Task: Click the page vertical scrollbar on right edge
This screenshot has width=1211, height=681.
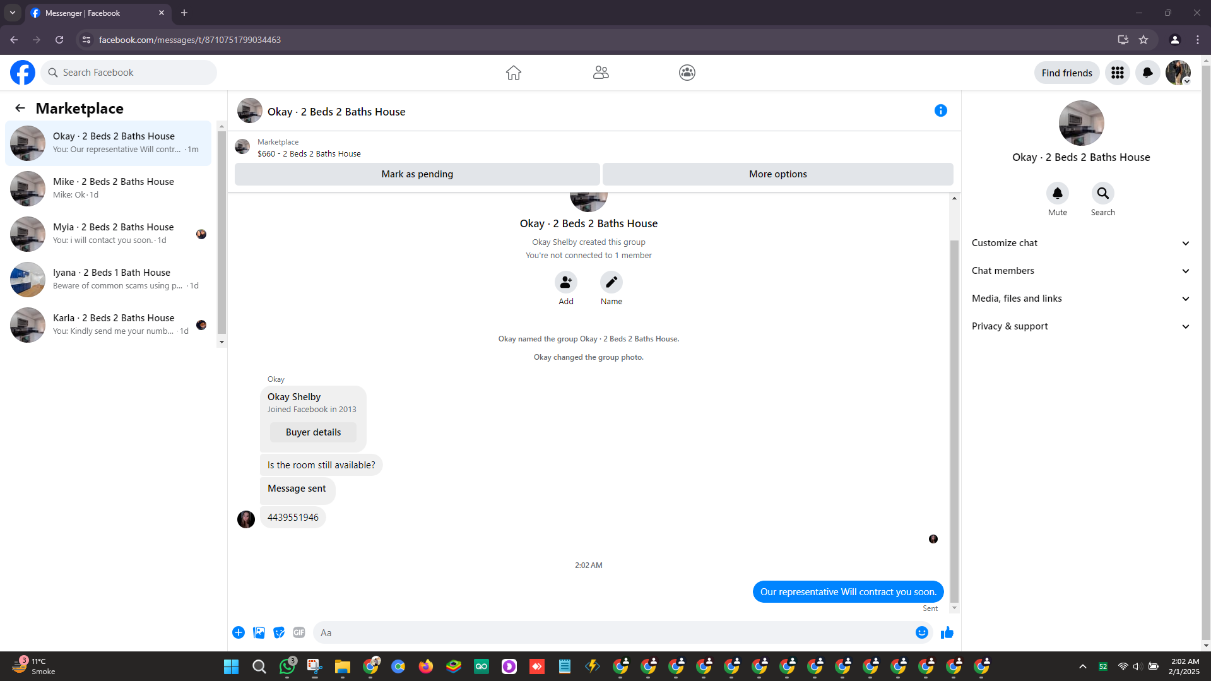Action: (1206, 353)
